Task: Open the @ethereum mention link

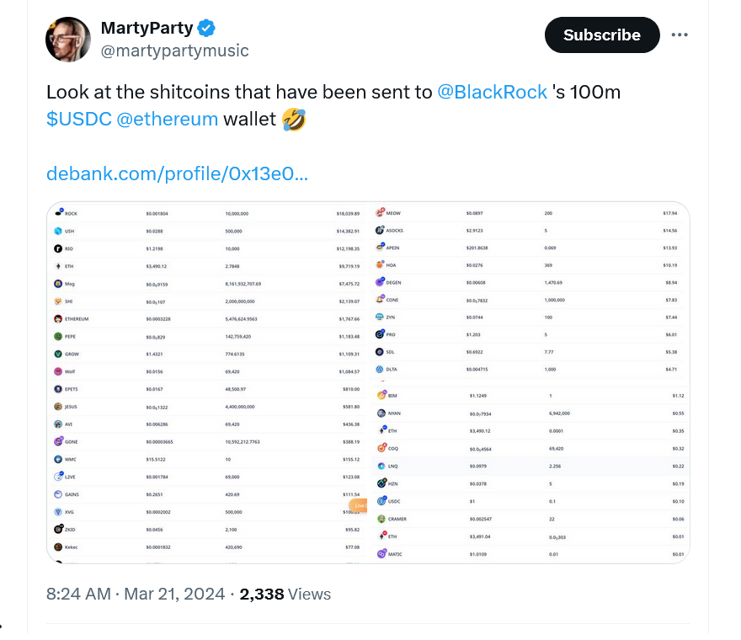Action: (x=168, y=119)
